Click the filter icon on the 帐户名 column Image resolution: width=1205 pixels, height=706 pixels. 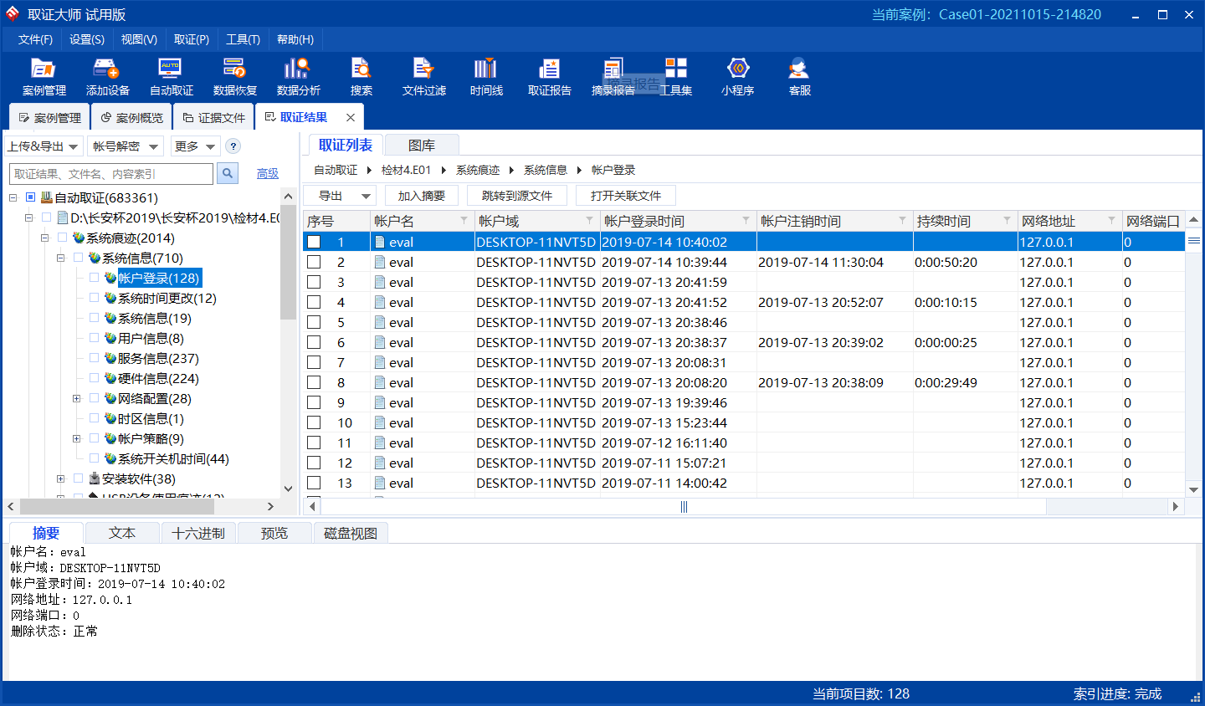[464, 220]
